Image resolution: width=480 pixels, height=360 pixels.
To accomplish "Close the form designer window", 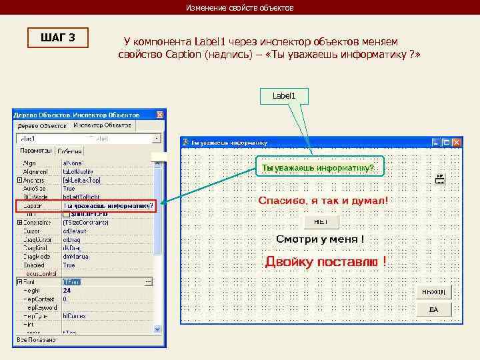I will [x=457, y=143].
